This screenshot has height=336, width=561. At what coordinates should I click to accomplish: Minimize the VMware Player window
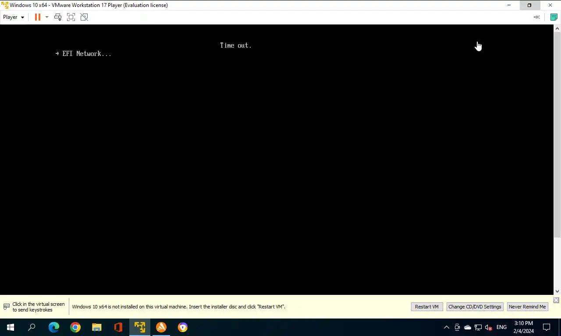509,5
